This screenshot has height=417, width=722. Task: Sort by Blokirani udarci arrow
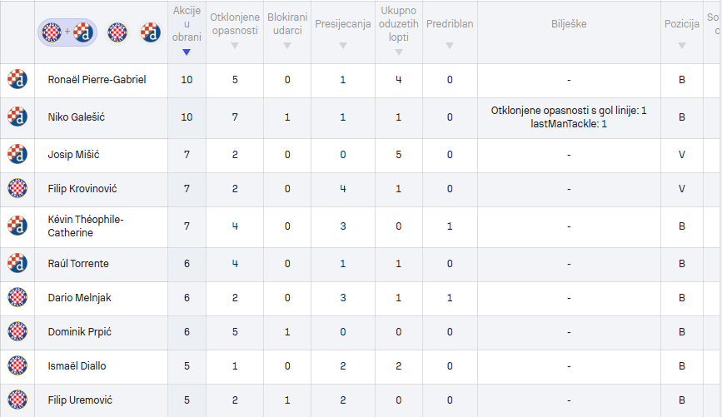click(287, 46)
